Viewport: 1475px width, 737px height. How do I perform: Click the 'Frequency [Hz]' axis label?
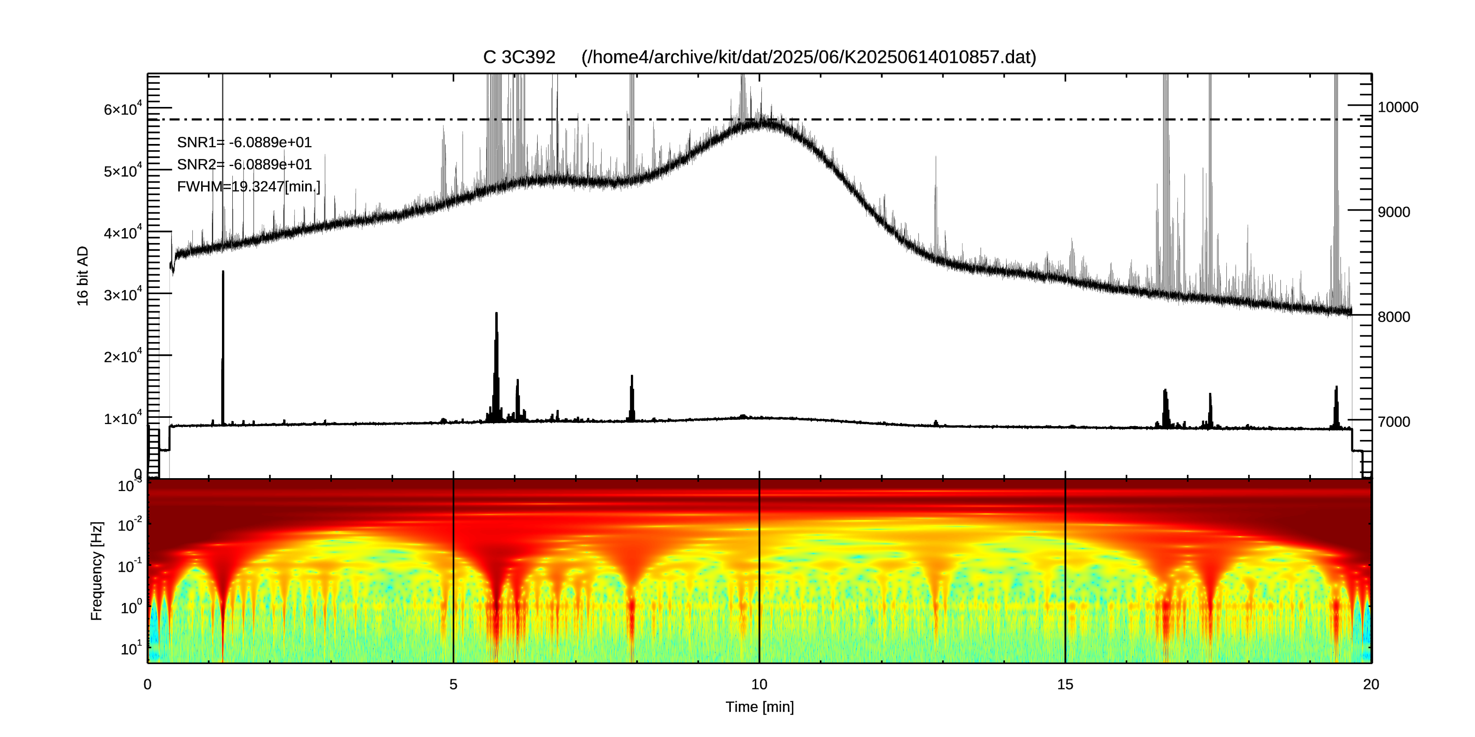96,571
